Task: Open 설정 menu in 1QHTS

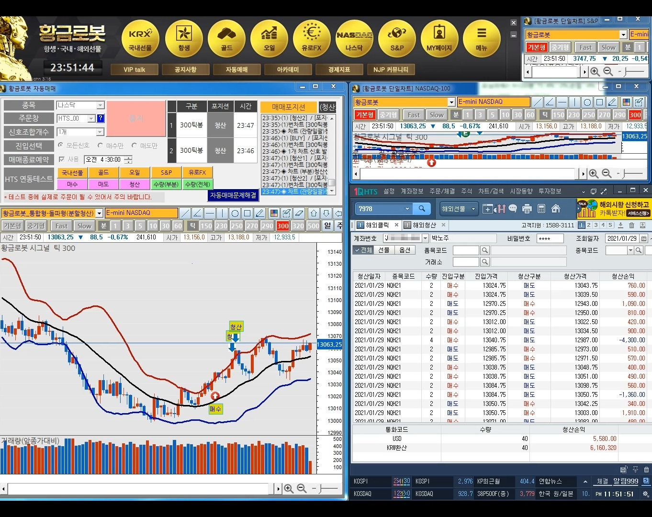Action: click(389, 191)
